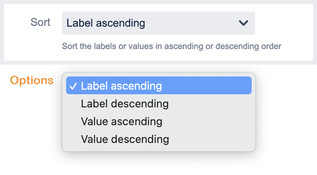Screen dimensions: 317x175
Task: Sort by value in ascending order
Action: click(121, 121)
